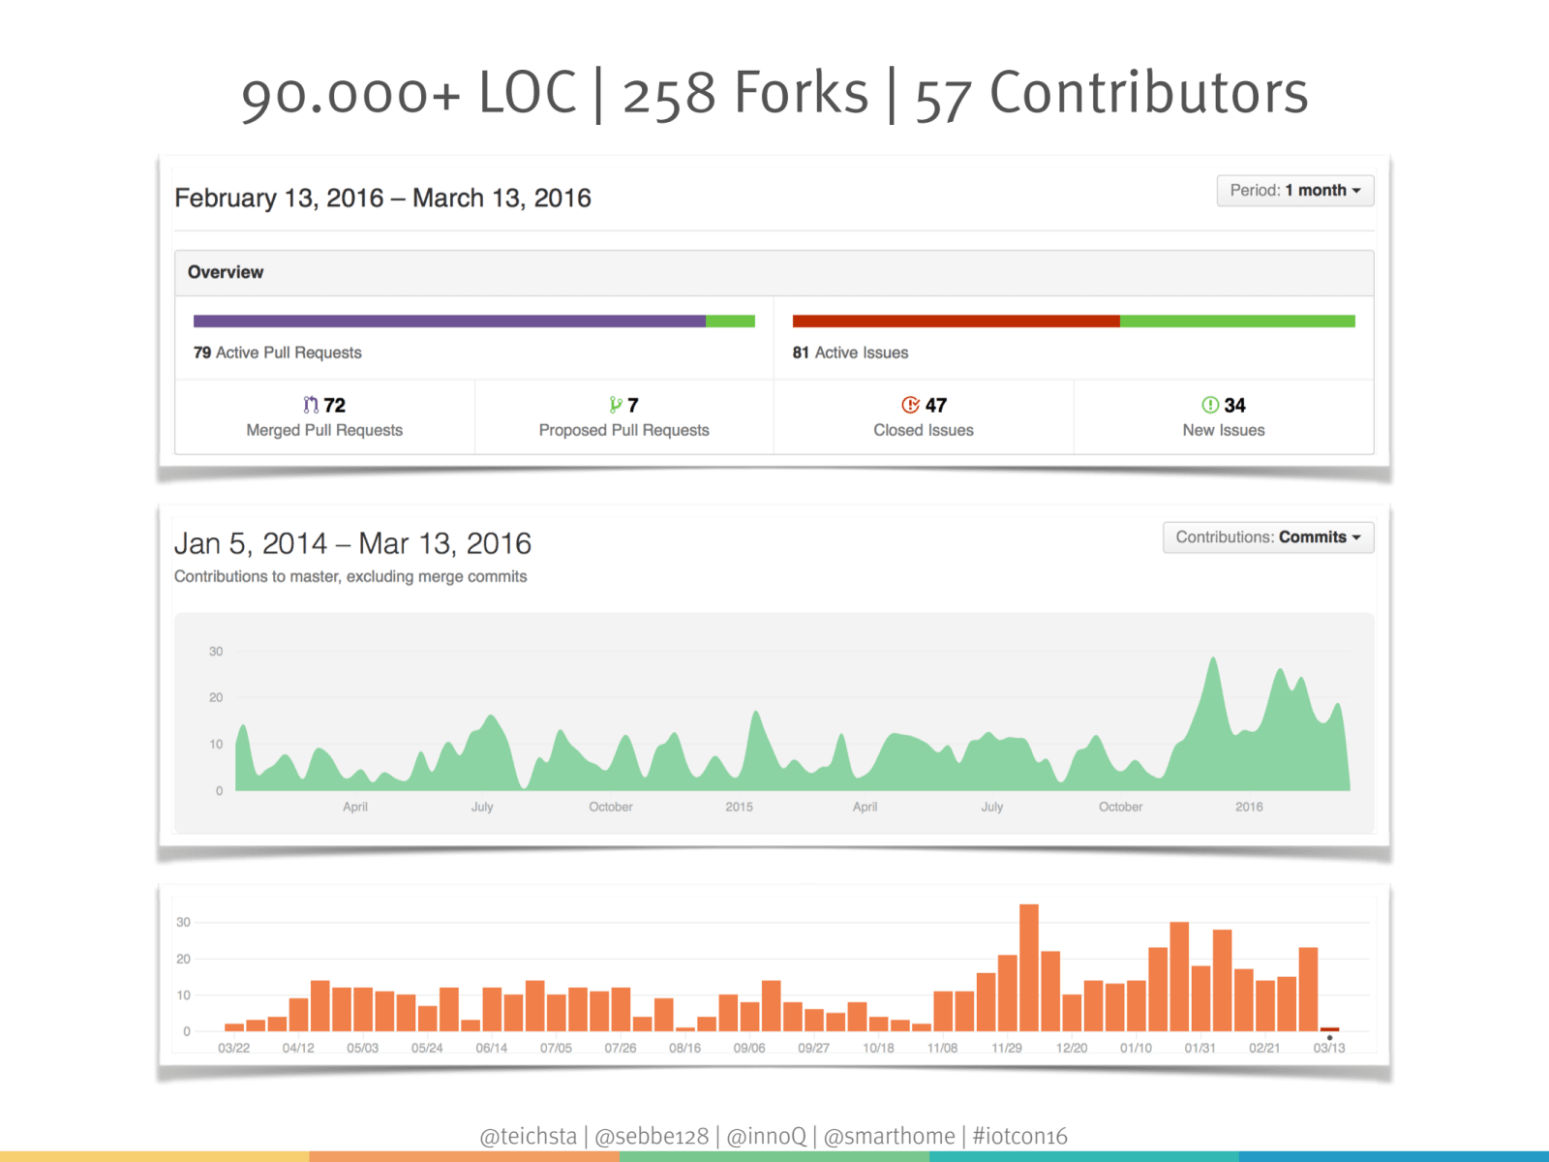Click the closed issues red icon
Viewport: 1549px width, 1162px height.
coord(910,405)
